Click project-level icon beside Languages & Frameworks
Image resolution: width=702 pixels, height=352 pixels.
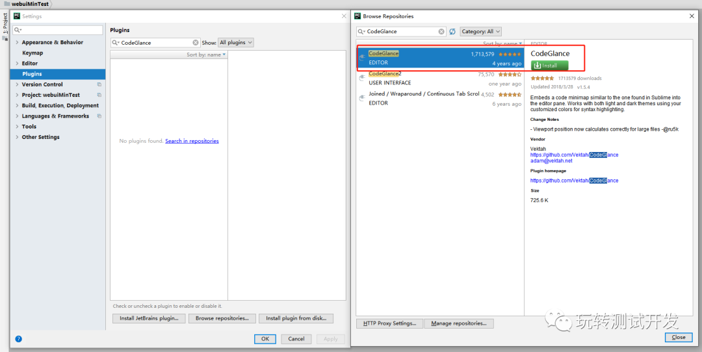[x=99, y=116]
